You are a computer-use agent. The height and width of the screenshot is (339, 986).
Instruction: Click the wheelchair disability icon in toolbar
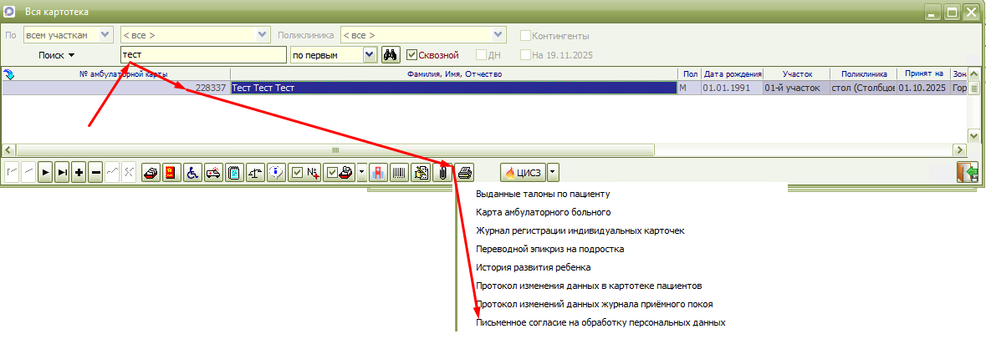point(192,173)
